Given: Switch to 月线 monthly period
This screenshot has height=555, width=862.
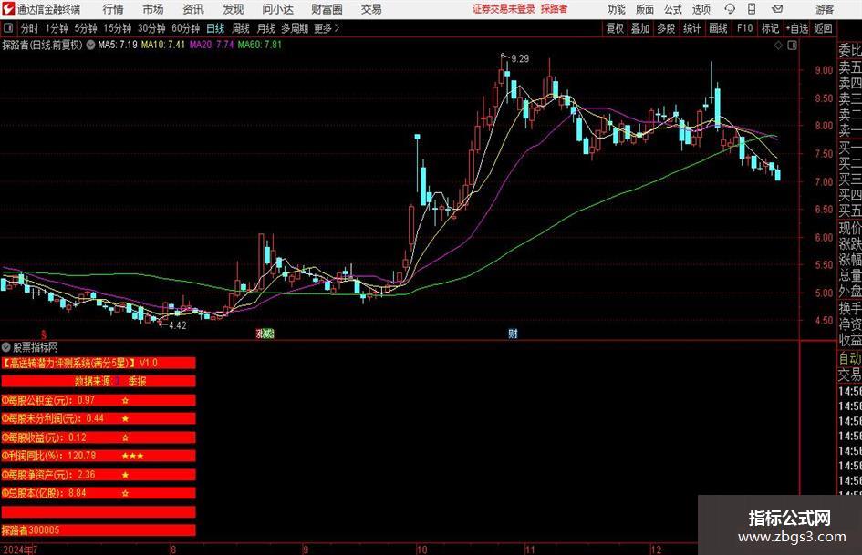Looking at the screenshot, I should (x=265, y=28).
